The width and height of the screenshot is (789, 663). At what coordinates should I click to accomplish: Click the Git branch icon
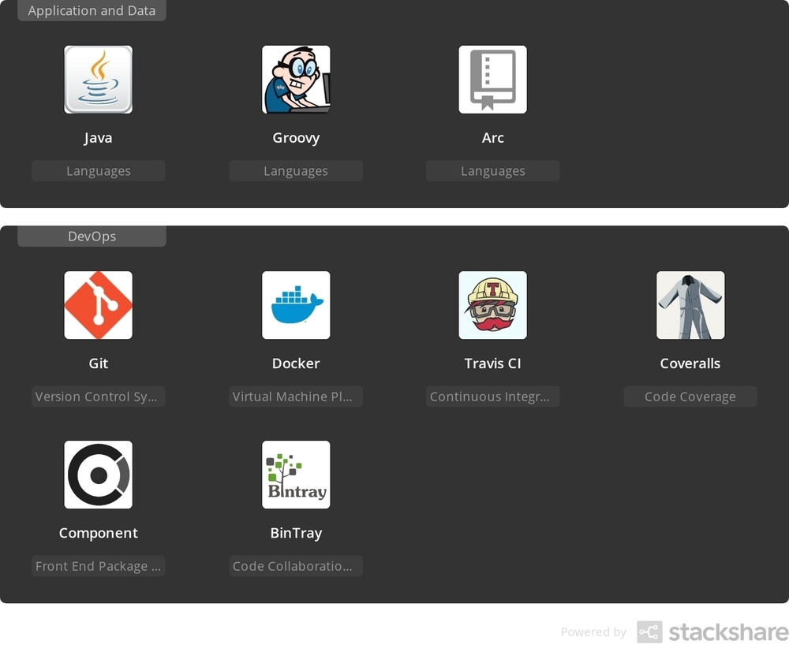(x=98, y=305)
